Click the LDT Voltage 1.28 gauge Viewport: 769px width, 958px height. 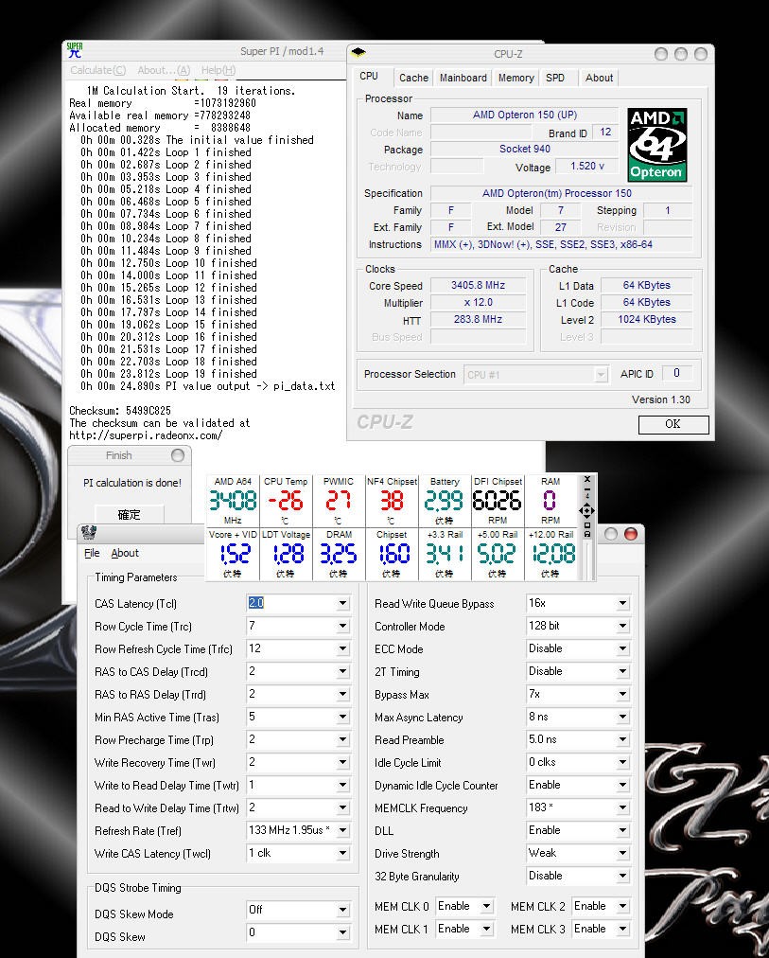tap(286, 554)
